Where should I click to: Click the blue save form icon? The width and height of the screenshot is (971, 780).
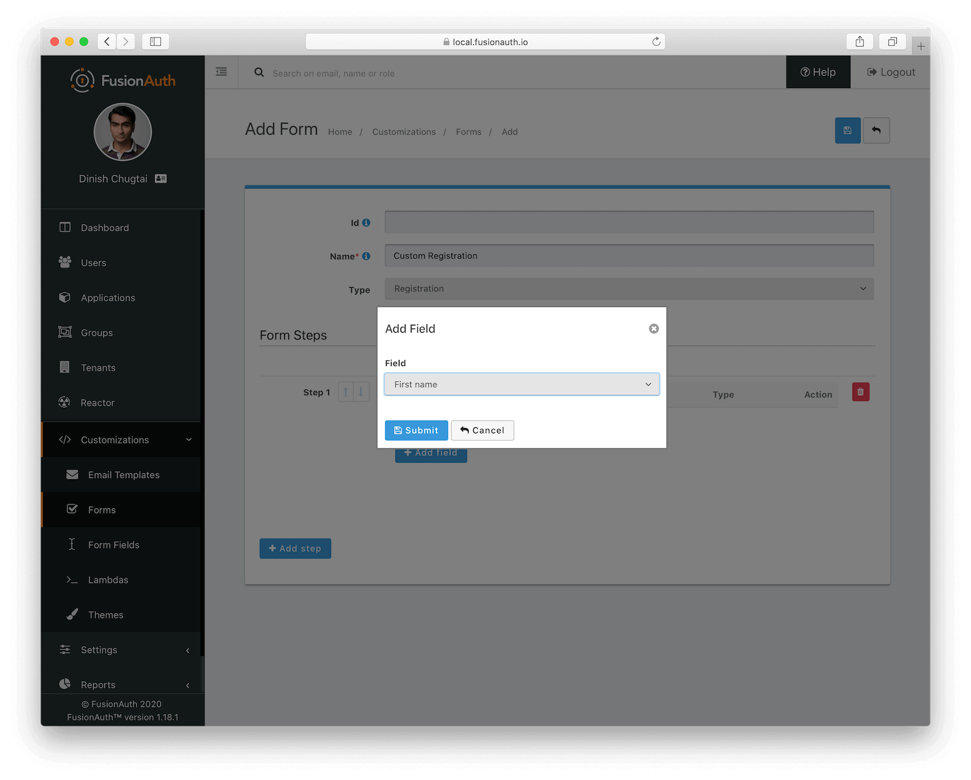(848, 131)
